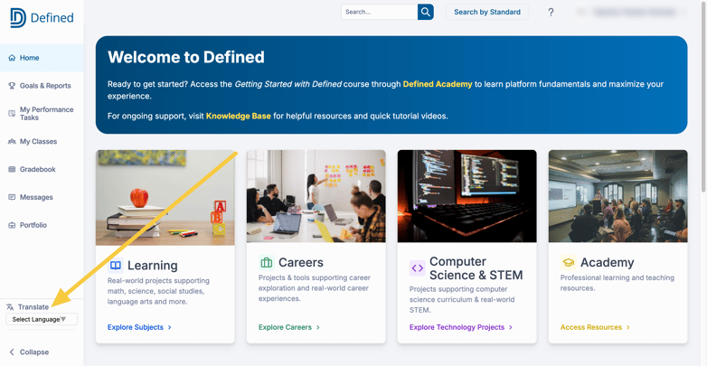Click into the Search text field
707x366 pixels.
point(379,12)
